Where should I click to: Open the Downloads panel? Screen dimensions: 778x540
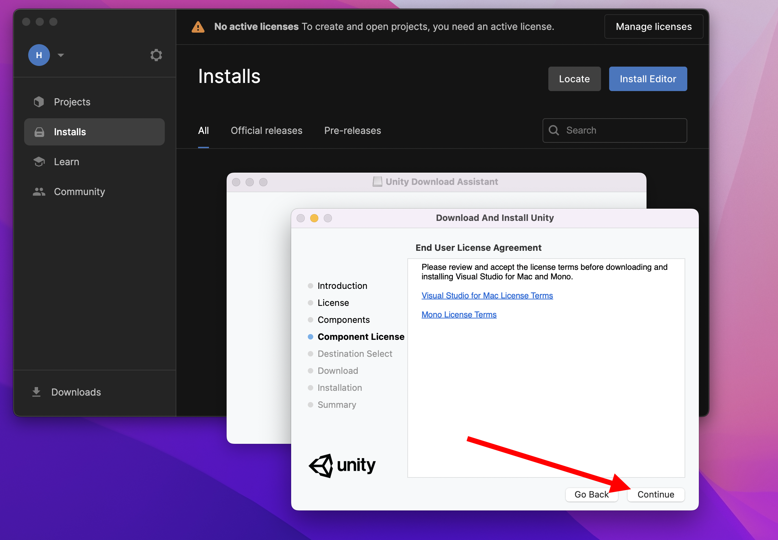(76, 392)
